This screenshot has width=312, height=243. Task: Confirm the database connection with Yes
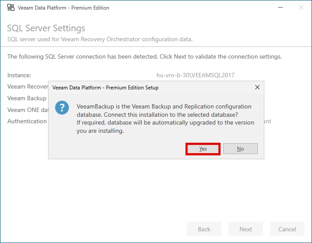[203, 149]
